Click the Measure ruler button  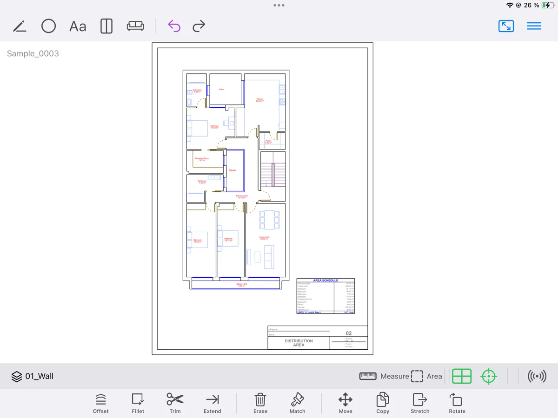click(x=384, y=376)
